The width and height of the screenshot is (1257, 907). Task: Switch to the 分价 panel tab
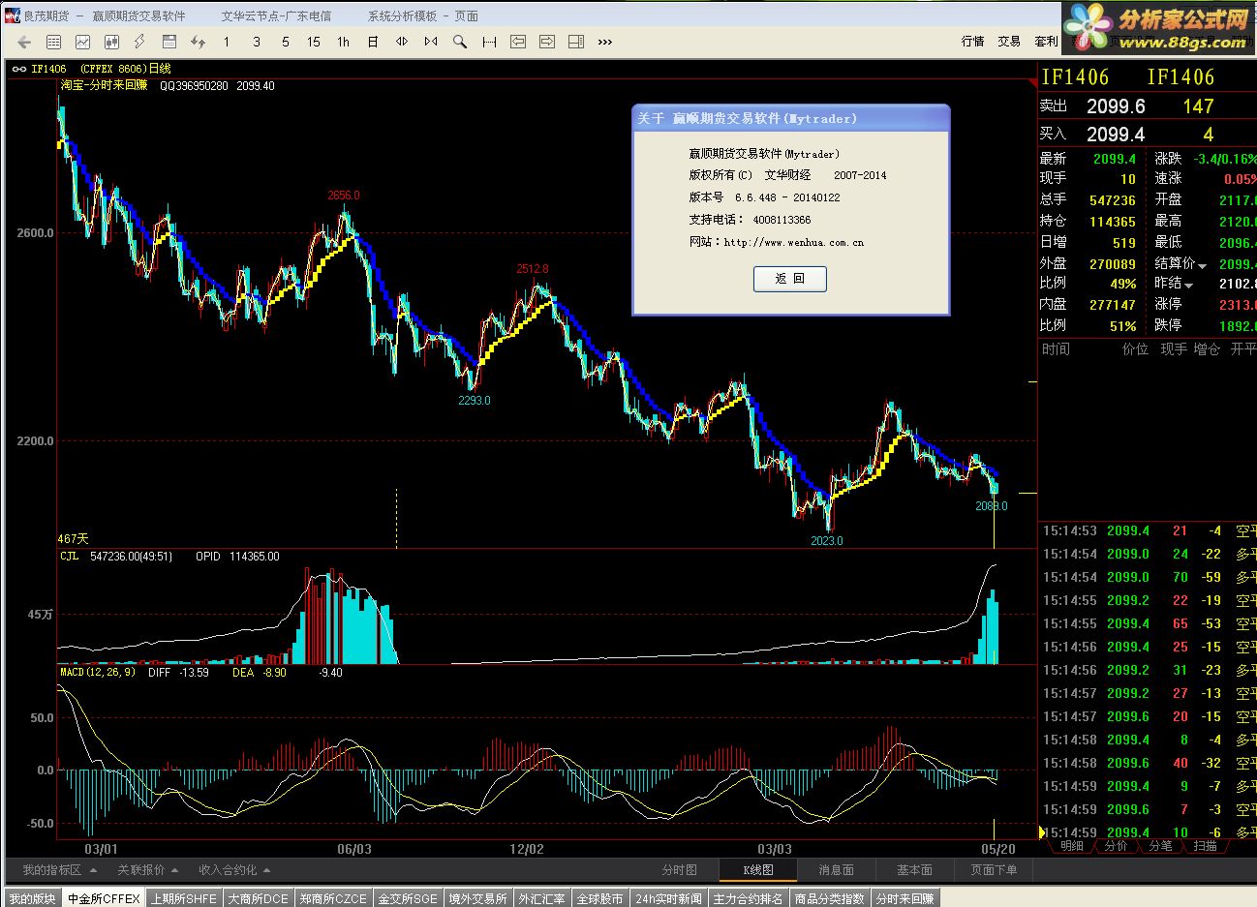pos(1116,846)
